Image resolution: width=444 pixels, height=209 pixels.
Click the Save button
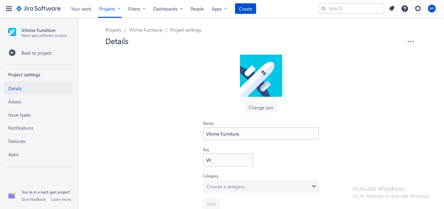click(212, 204)
